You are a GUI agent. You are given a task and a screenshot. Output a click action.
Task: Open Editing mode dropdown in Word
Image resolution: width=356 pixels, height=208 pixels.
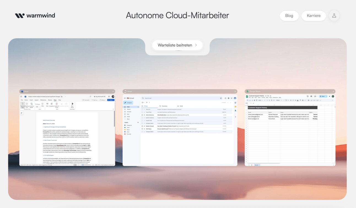click(103, 100)
